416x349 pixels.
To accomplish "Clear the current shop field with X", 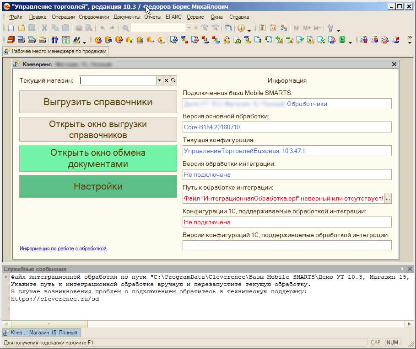I will [166, 80].
